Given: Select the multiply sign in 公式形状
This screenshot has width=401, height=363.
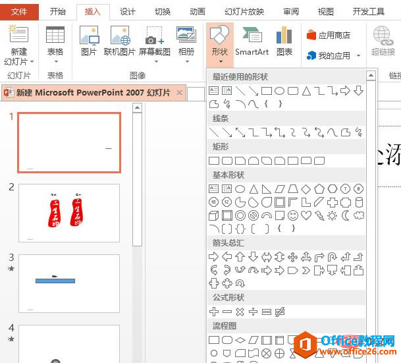Looking at the screenshot, I should click(240, 312).
